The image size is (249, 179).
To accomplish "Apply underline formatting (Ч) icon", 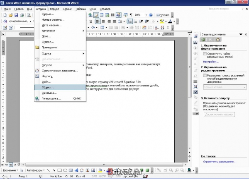I will point(90,21).
